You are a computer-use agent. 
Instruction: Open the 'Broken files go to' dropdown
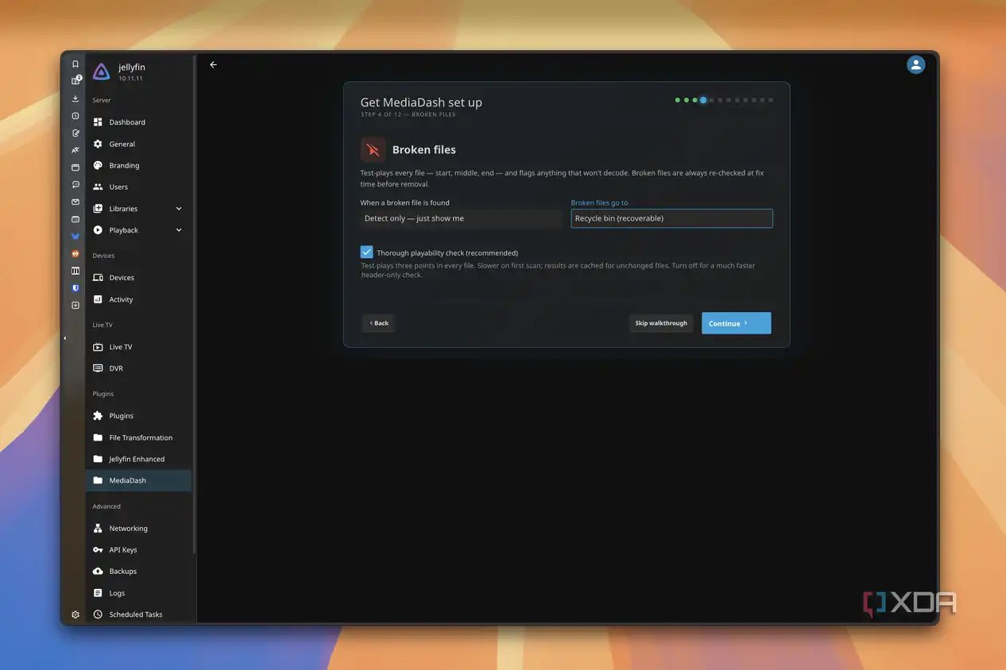671,218
